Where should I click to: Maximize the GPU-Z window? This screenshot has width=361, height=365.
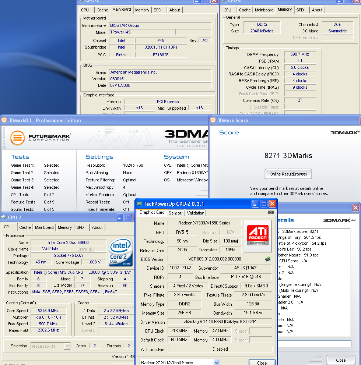pos(264,204)
